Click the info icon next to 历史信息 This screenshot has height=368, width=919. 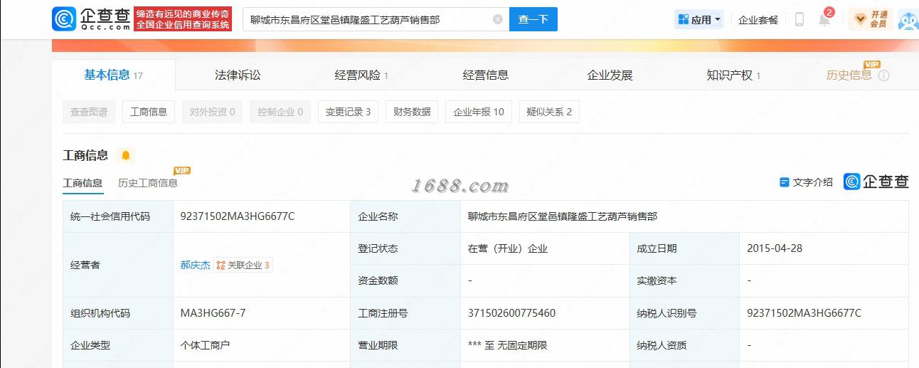(x=884, y=75)
